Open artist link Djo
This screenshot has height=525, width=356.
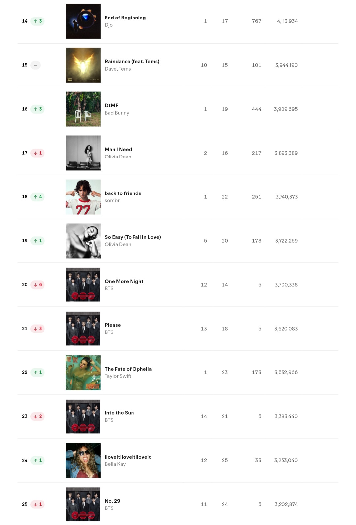point(109,25)
